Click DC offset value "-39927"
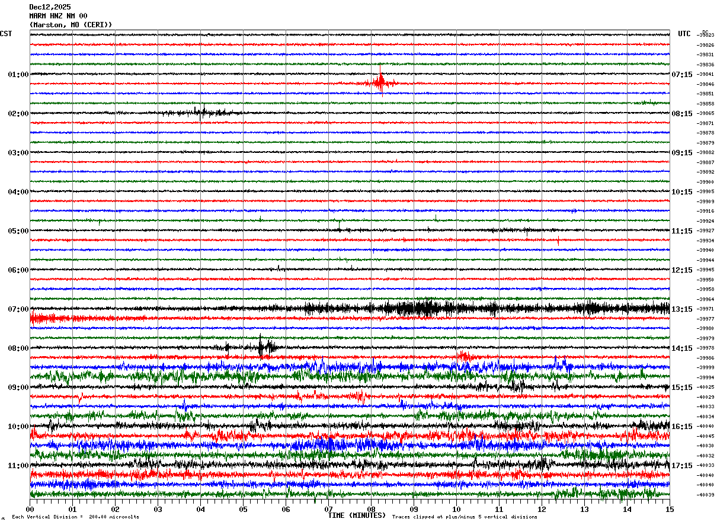The height and width of the screenshot is (525, 717). [706, 231]
